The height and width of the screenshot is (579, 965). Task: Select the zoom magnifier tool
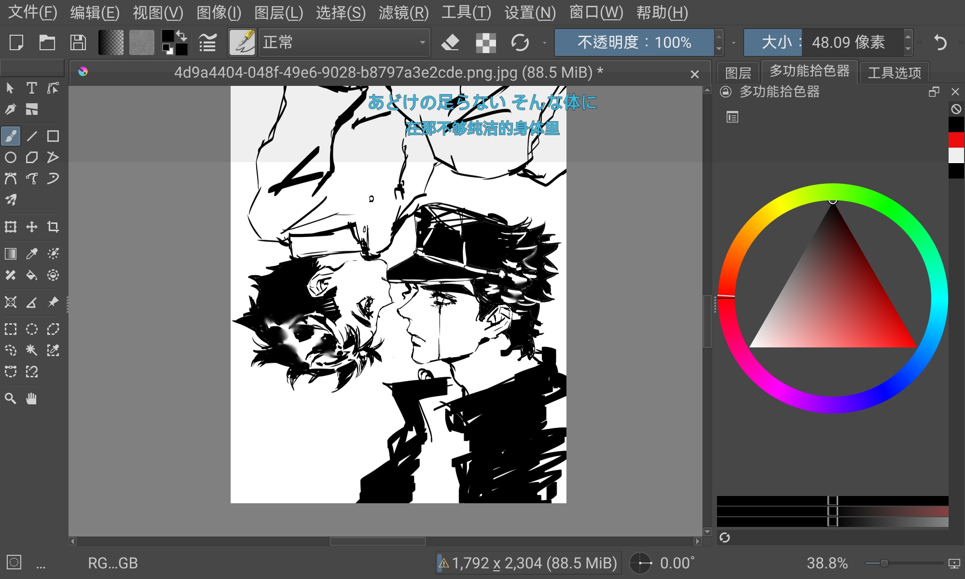pos(10,399)
